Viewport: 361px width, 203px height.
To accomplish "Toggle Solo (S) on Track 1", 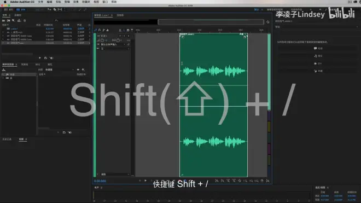I will [x=124, y=36].
